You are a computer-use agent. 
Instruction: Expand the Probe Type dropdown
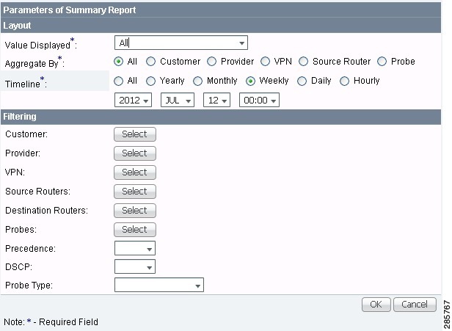(159, 285)
